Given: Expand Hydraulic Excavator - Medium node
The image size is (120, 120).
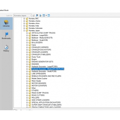Looking at the screenshot, I should click(x=27, y=69).
